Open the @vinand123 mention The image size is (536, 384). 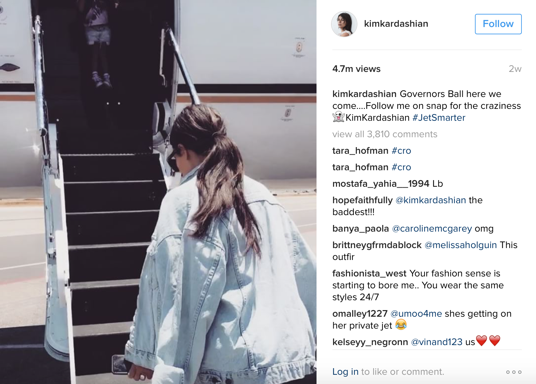[437, 342]
